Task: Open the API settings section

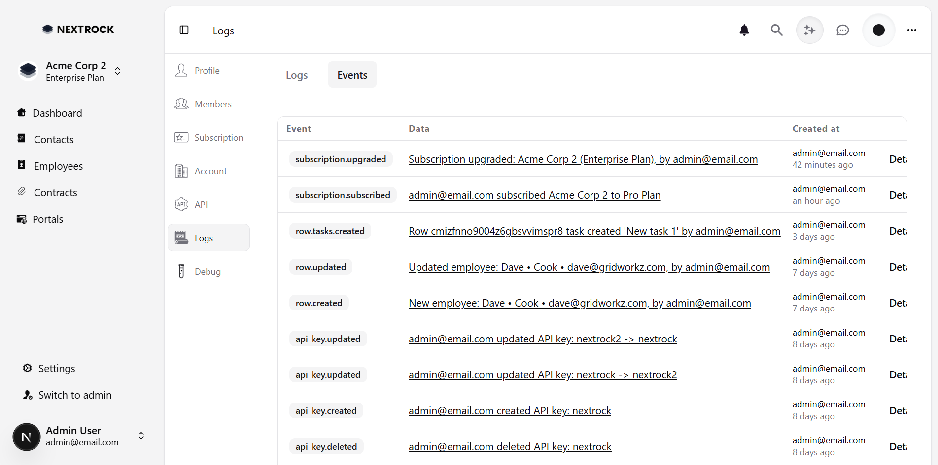Action: click(x=201, y=205)
